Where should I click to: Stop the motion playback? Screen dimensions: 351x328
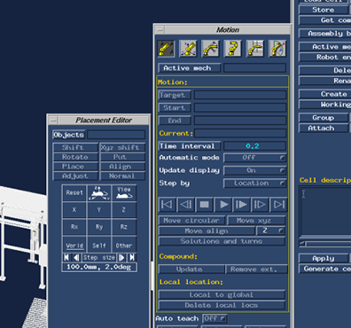[204, 205]
